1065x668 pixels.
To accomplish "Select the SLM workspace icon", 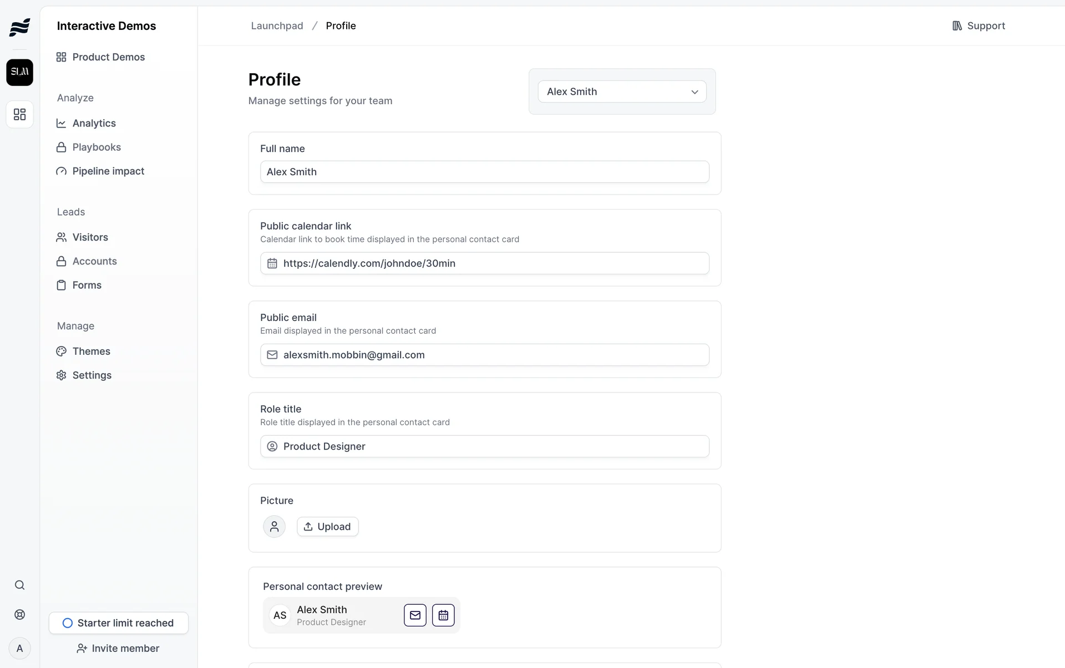I will click(19, 72).
